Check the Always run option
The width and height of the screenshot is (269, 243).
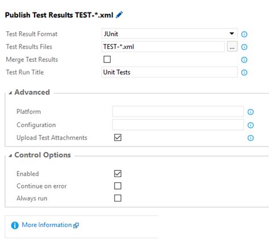tap(117, 198)
